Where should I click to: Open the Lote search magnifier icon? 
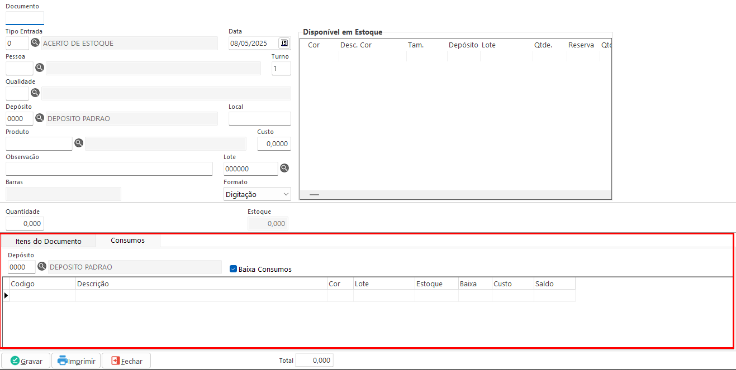click(x=284, y=168)
